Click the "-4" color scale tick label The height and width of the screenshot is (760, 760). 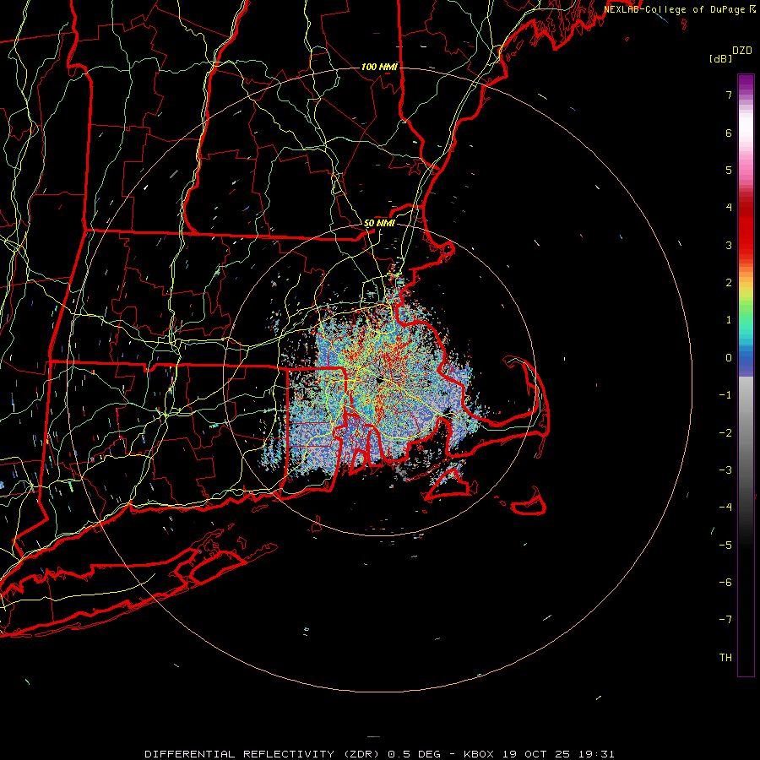[725, 508]
